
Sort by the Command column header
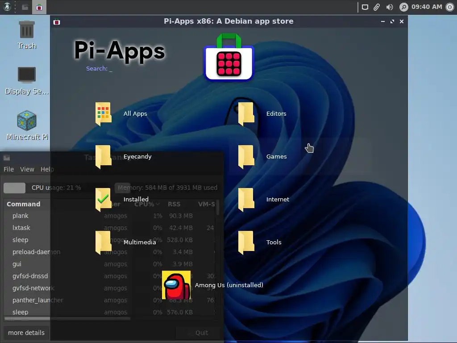pyautogui.click(x=24, y=204)
